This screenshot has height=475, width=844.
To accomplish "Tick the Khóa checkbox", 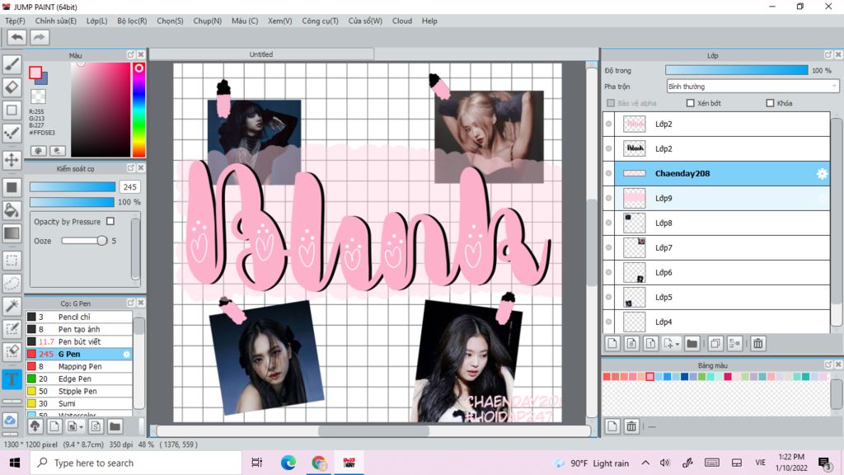I will coord(770,103).
